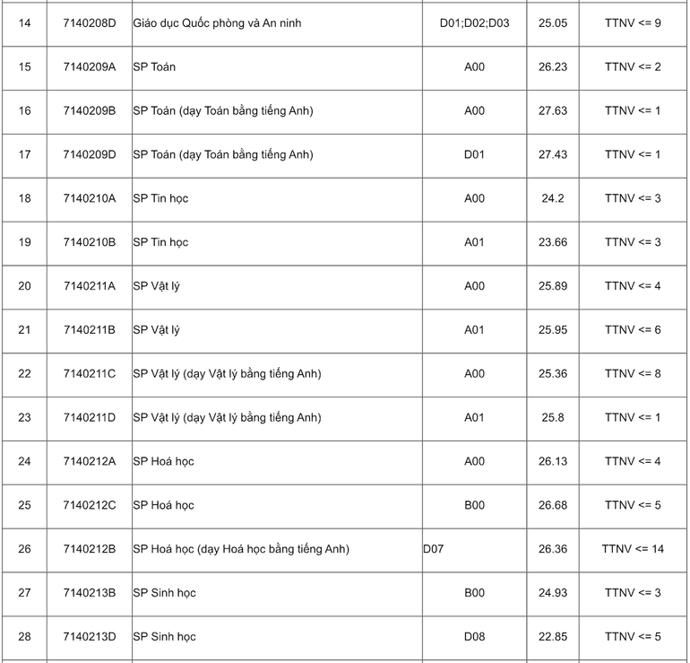Screen dimensions: 690x663
Task: Select the score 26.68 cell
Action: click(x=553, y=506)
